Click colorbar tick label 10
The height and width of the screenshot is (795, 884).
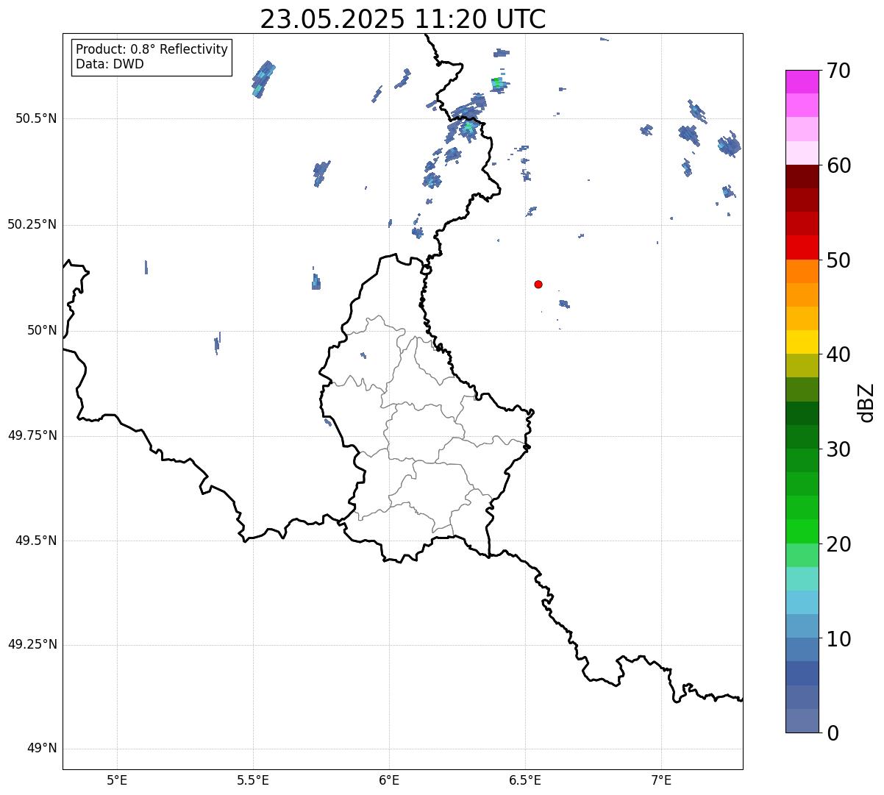(x=838, y=638)
